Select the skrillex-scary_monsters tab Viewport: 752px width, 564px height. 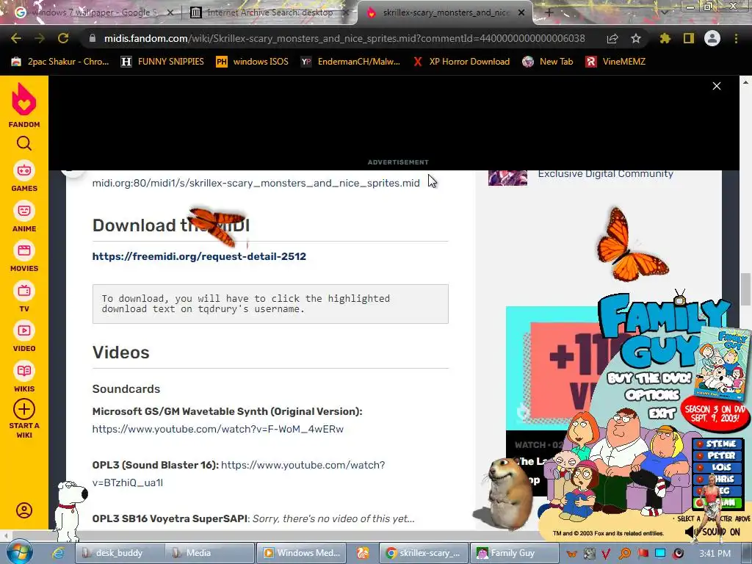[x=444, y=12]
